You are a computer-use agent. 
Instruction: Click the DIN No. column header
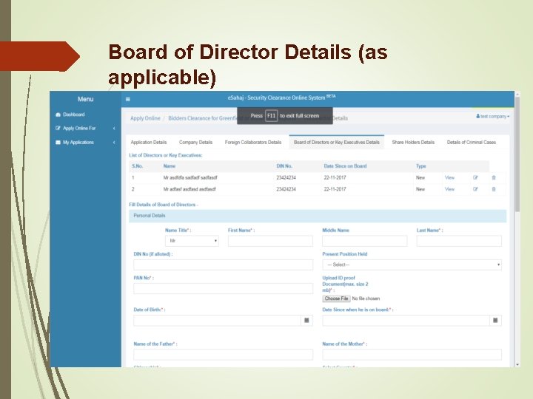click(x=284, y=166)
